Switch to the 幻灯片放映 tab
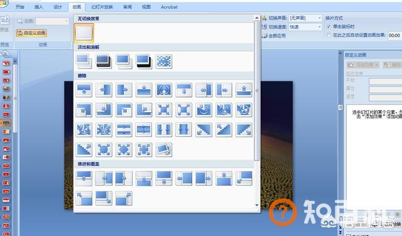This screenshot has height=236, width=402. click(102, 7)
